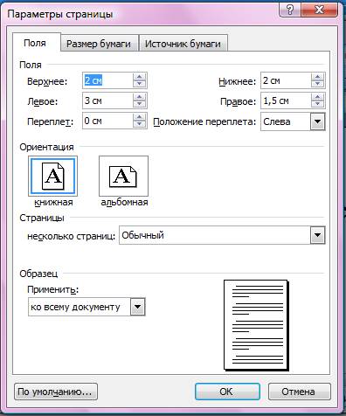Viewport: 346px width, 416px height.
Task: Decrease the Левое margin with down arrow
Action: click(139, 104)
